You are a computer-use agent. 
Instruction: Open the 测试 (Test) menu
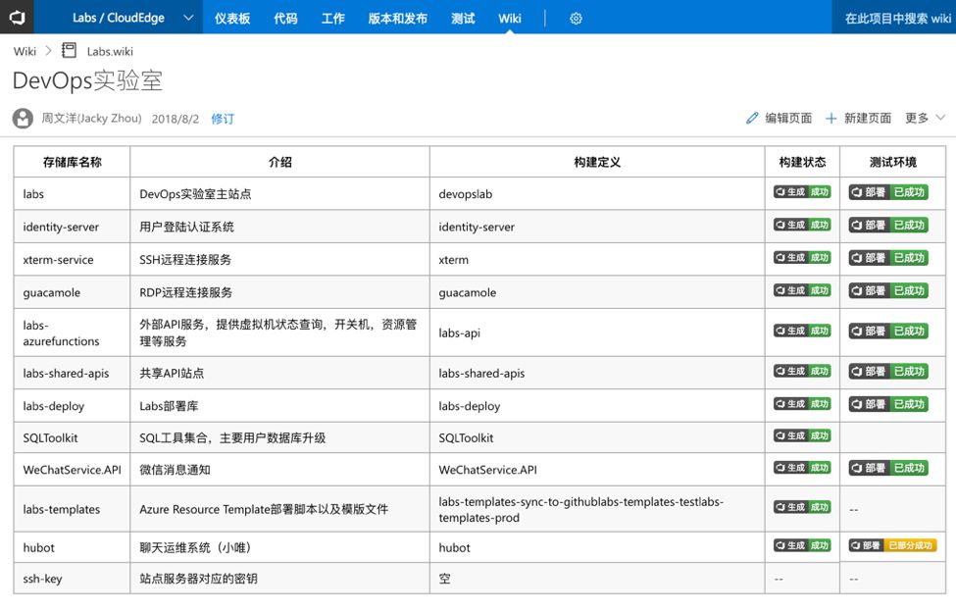(x=463, y=19)
